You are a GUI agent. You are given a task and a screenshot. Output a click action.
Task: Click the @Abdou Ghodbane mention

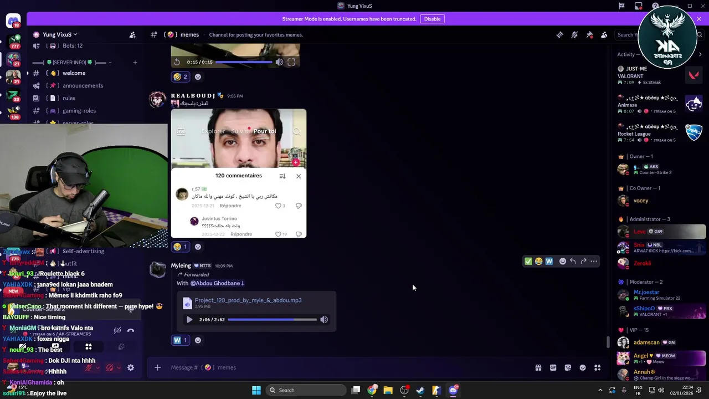coord(217,283)
